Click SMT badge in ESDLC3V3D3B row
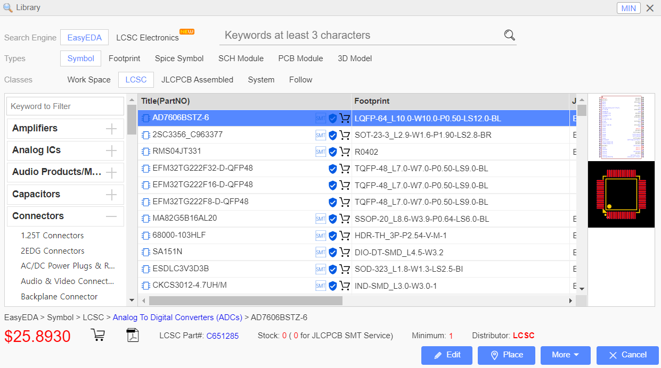The height and width of the screenshot is (368, 661). pyautogui.click(x=321, y=269)
